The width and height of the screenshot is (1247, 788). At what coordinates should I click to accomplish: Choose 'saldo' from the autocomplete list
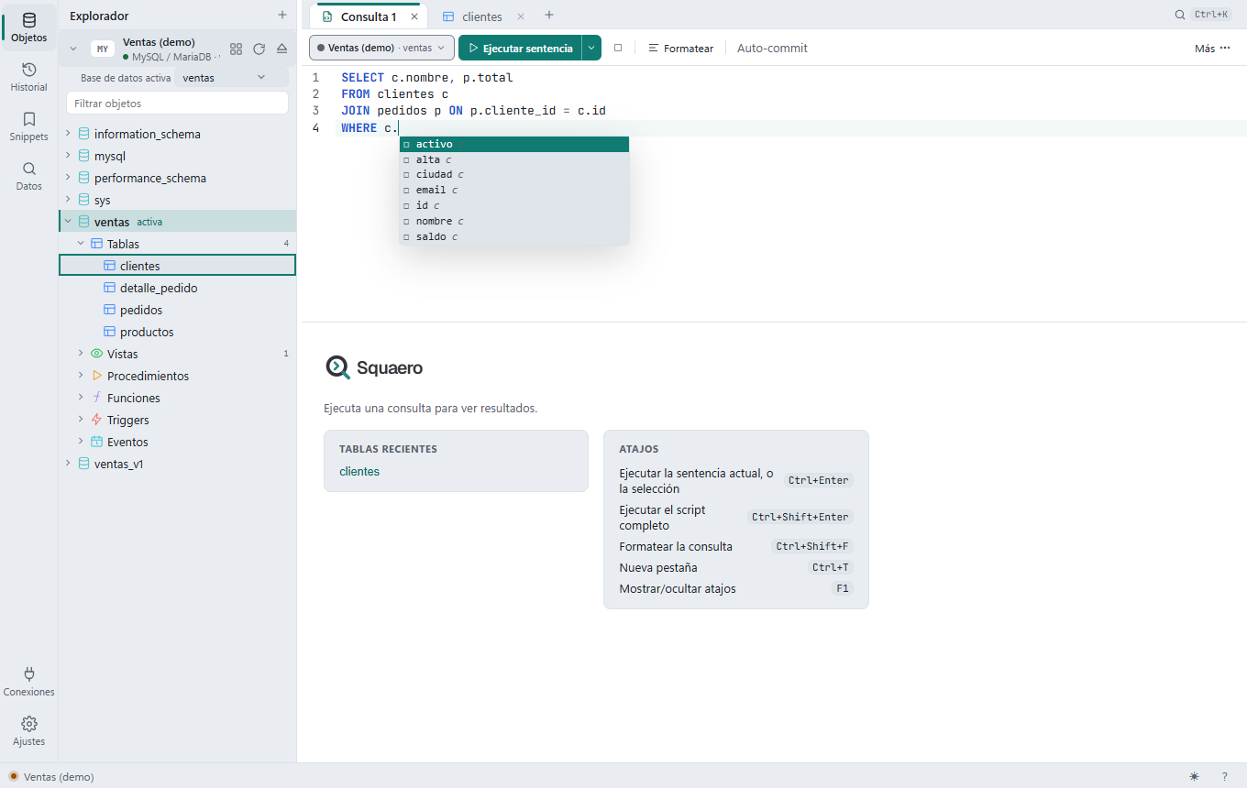(514, 236)
